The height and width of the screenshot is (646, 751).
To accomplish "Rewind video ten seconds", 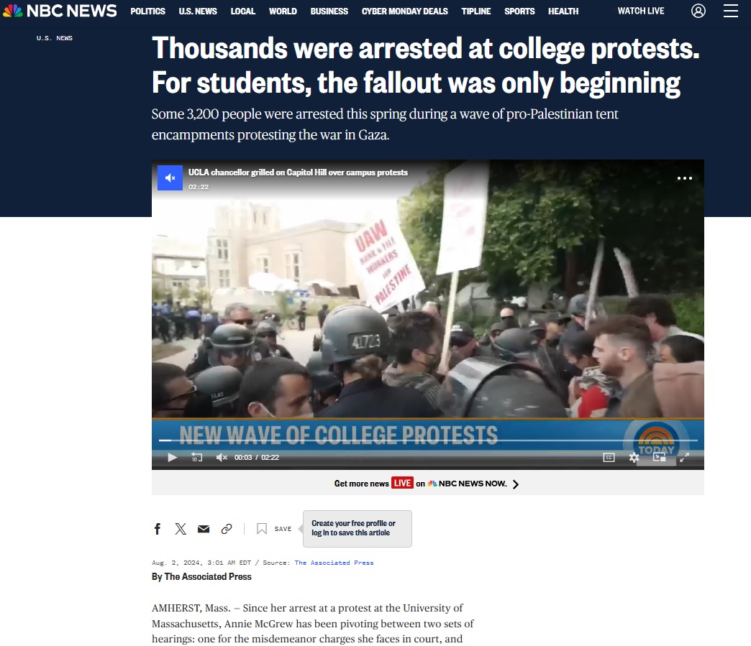I will (196, 458).
